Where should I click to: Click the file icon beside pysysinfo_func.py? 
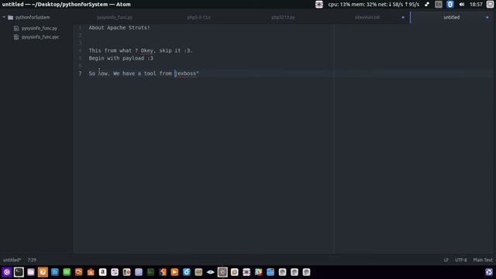point(16,28)
